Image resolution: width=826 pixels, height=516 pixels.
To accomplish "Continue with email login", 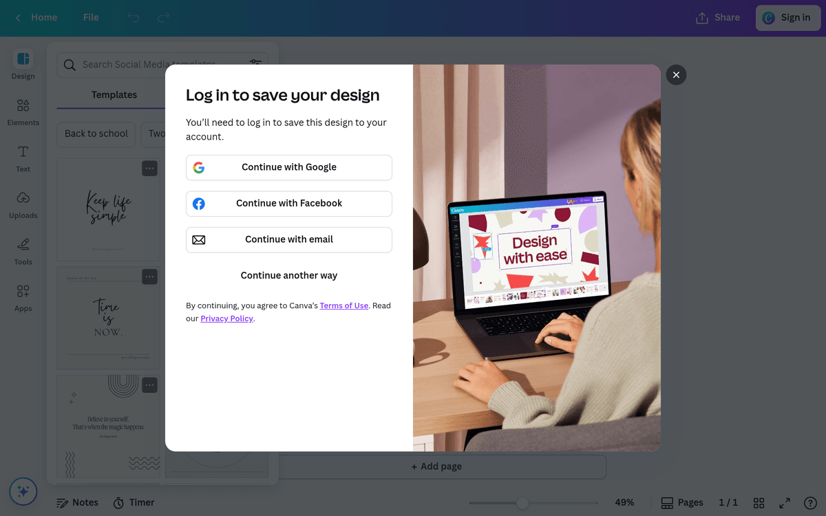I will [289, 239].
